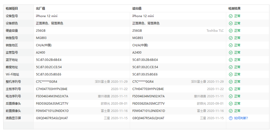Click the green check icon in 监管型号 row

(231, 52)
